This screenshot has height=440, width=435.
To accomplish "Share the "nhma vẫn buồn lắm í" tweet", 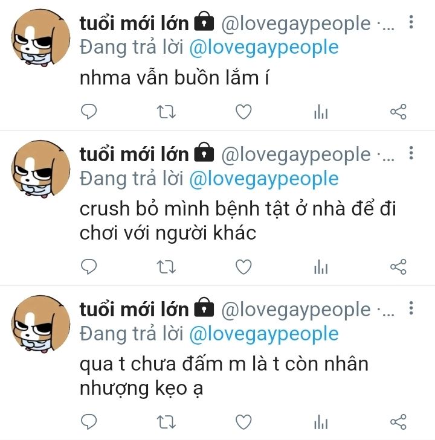I will (398, 112).
